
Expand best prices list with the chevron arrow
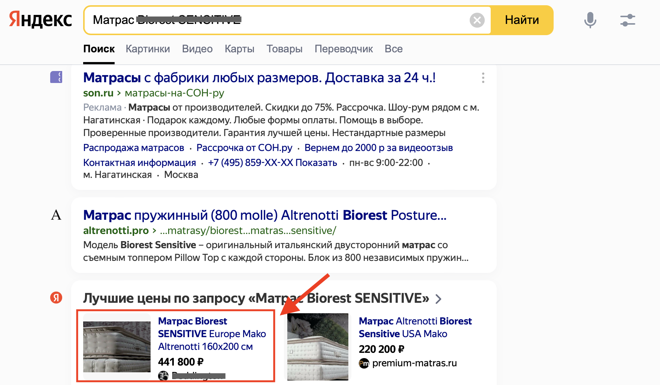pos(438,299)
